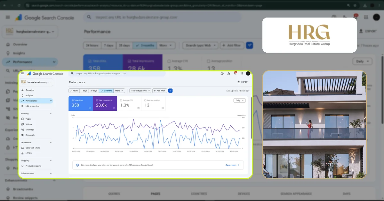Open the manage users icon in the inset top bar
This screenshot has width=384, height=201.
pyautogui.click(x=228, y=73)
